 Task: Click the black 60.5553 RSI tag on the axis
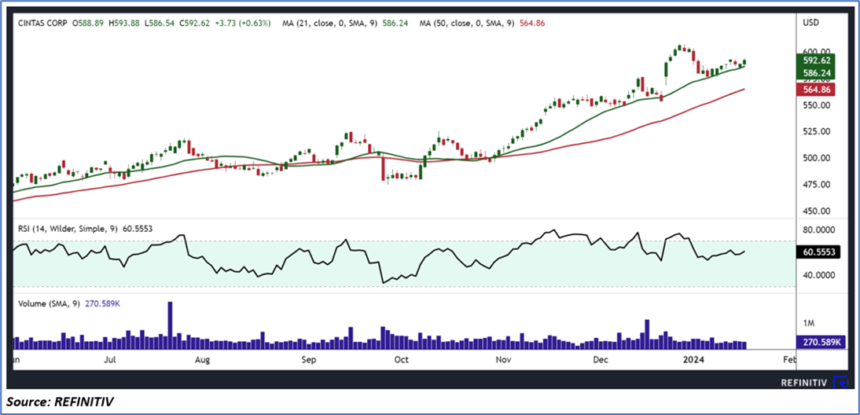coord(818,252)
